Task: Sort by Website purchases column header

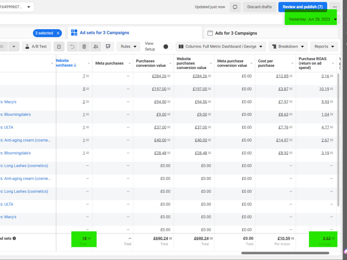Action: click(x=66, y=63)
